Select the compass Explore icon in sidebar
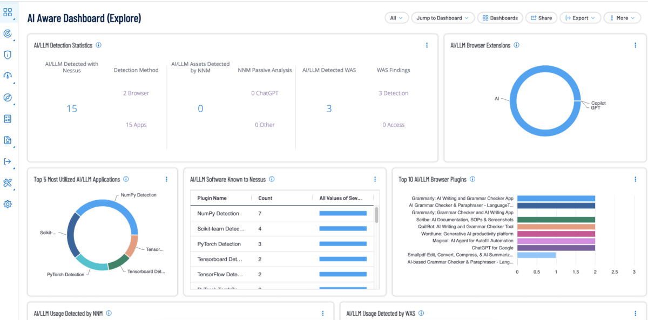The image size is (648, 320). (8, 98)
